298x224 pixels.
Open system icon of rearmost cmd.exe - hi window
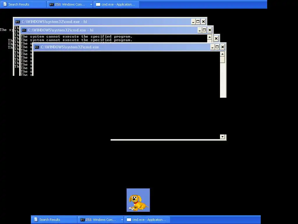point(17,22)
